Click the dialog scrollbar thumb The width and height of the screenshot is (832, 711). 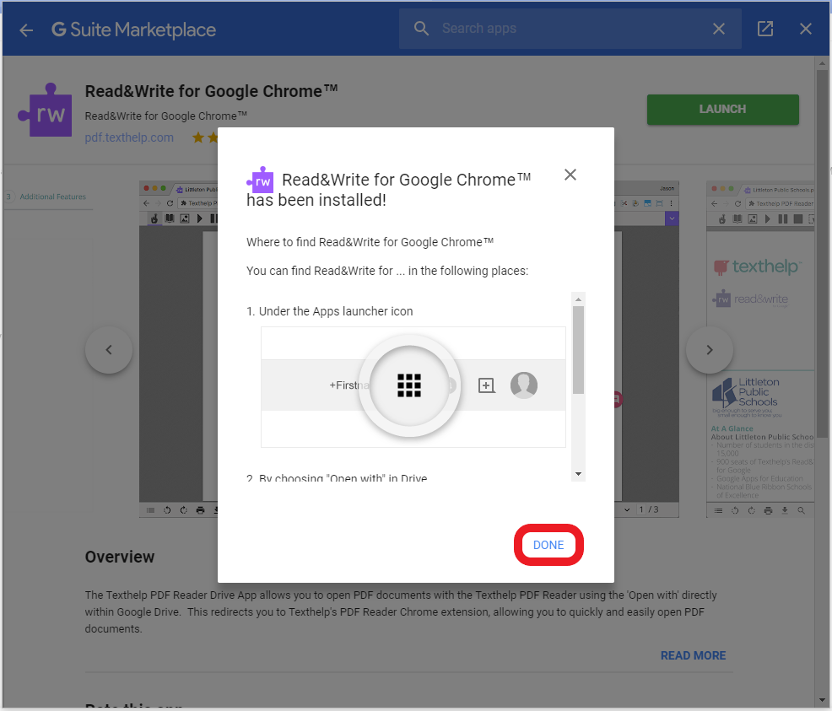point(578,350)
